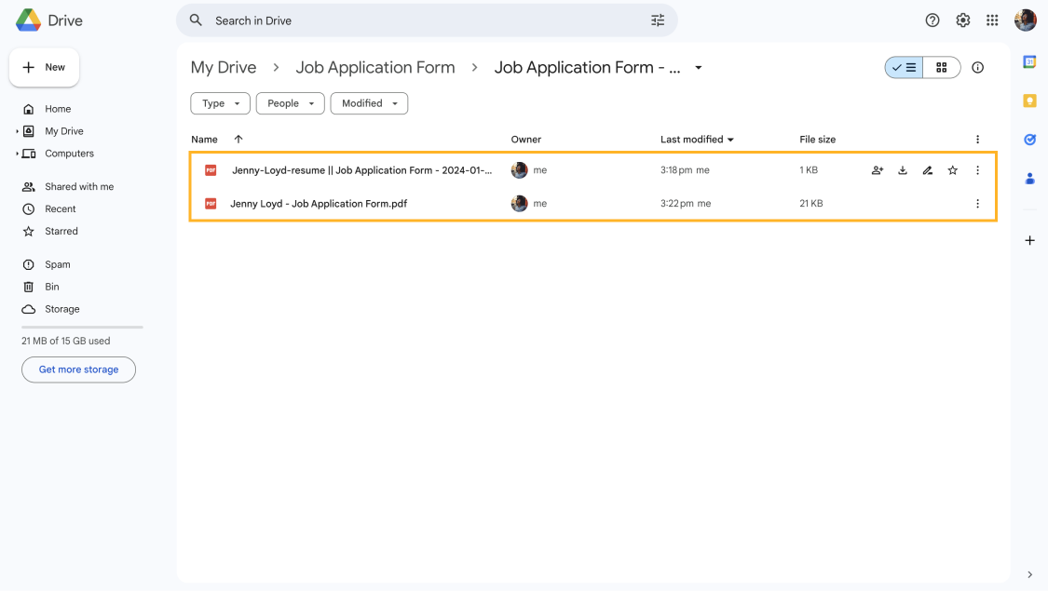The height and width of the screenshot is (591, 1048).
Task: Open Google Calendar from the side panel
Action: pyautogui.click(x=1029, y=61)
